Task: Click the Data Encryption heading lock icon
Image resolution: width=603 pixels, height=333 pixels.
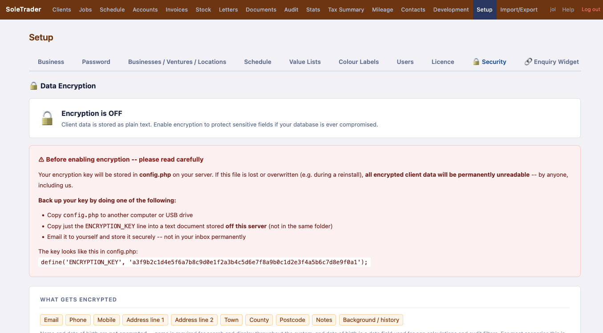Action: click(33, 86)
